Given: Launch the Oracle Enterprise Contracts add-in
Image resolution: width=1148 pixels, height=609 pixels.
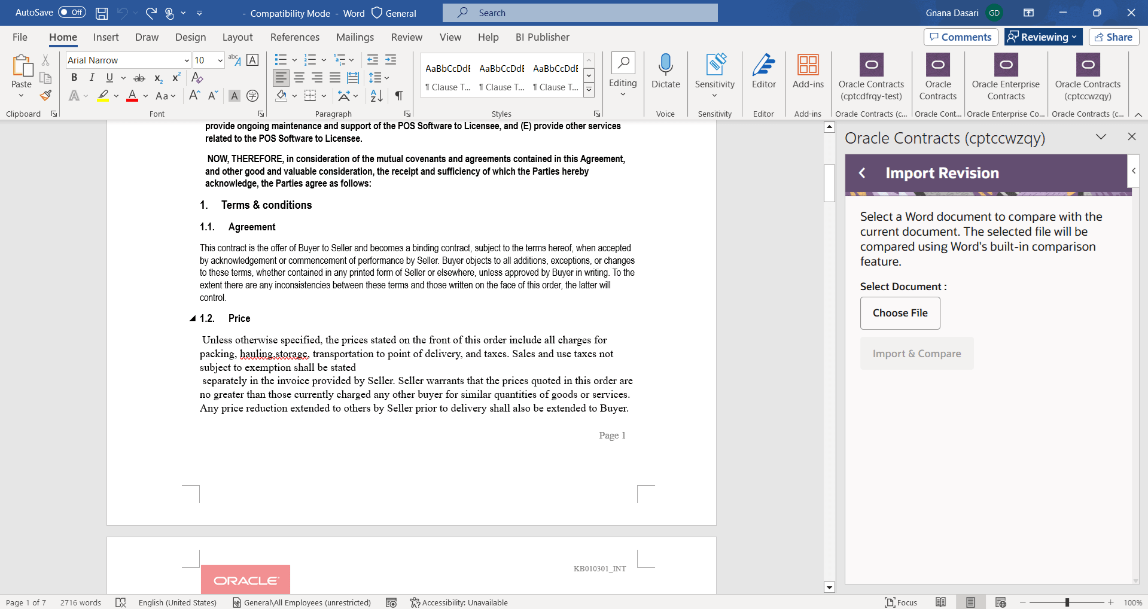Looking at the screenshot, I should click(x=1005, y=78).
